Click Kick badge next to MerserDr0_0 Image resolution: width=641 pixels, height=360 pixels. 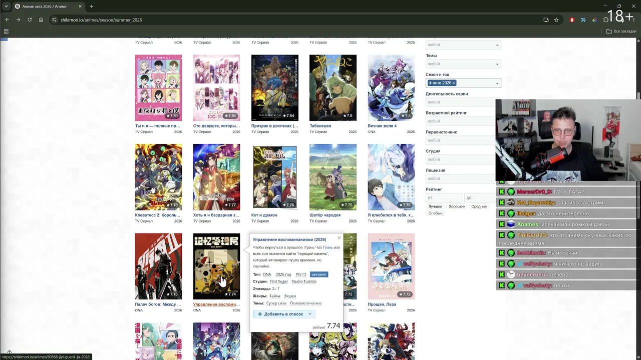[502, 191]
